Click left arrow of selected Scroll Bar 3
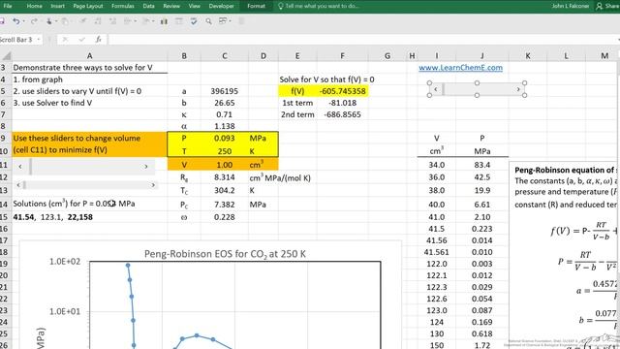 [435, 89]
